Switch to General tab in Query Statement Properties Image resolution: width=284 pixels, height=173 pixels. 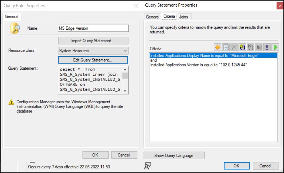click(153, 17)
